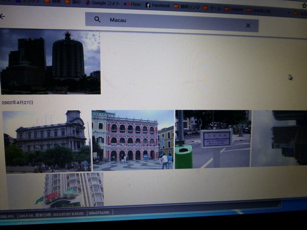307x230 pixels.
Task: Select the 2002年4月27日 date heading
Action: [17, 102]
